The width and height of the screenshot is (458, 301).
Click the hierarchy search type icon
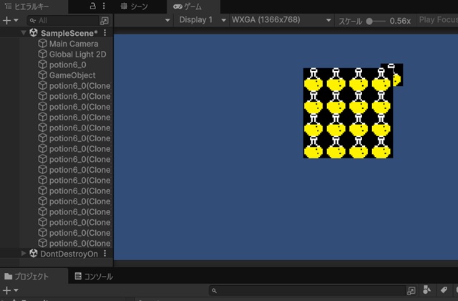(x=105, y=21)
